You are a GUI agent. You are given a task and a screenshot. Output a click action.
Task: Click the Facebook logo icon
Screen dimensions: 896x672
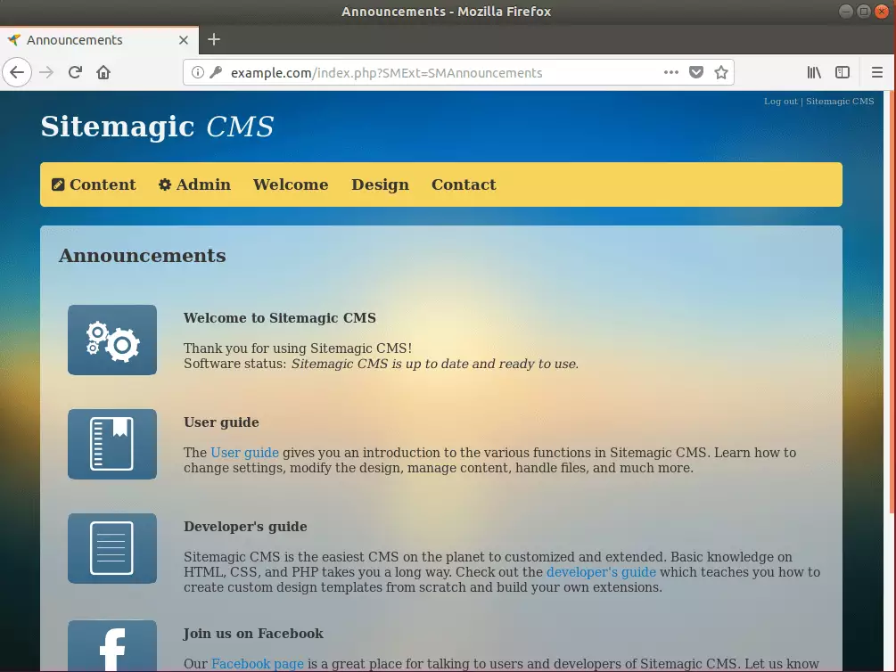[112, 646]
